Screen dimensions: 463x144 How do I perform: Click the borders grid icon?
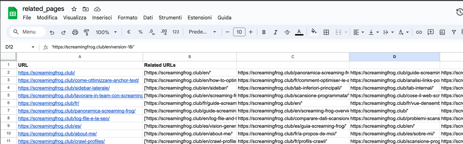(x=326, y=32)
